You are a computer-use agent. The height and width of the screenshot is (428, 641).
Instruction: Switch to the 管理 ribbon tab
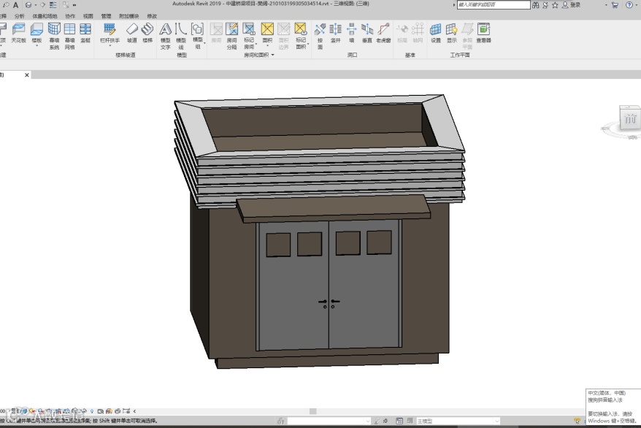[107, 15]
